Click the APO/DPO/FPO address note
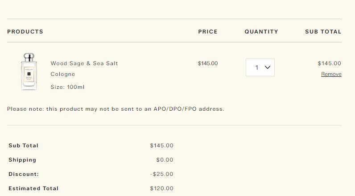The height and width of the screenshot is (196, 355). click(x=116, y=109)
